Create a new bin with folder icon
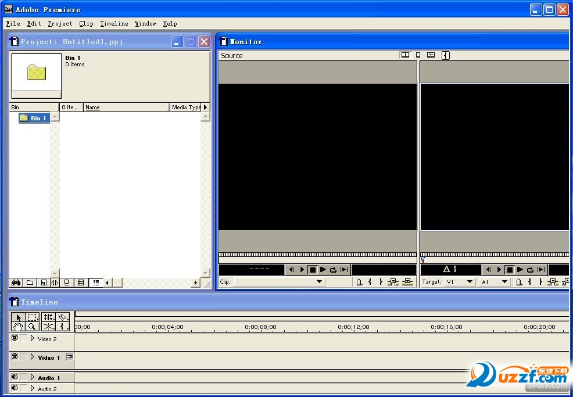The width and height of the screenshot is (573, 397). [30, 282]
